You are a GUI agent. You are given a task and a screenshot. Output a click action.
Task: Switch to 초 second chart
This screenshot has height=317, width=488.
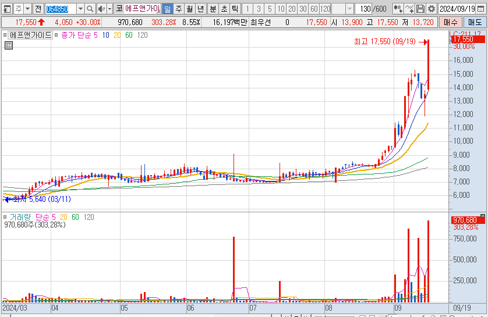(x=224, y=9)
